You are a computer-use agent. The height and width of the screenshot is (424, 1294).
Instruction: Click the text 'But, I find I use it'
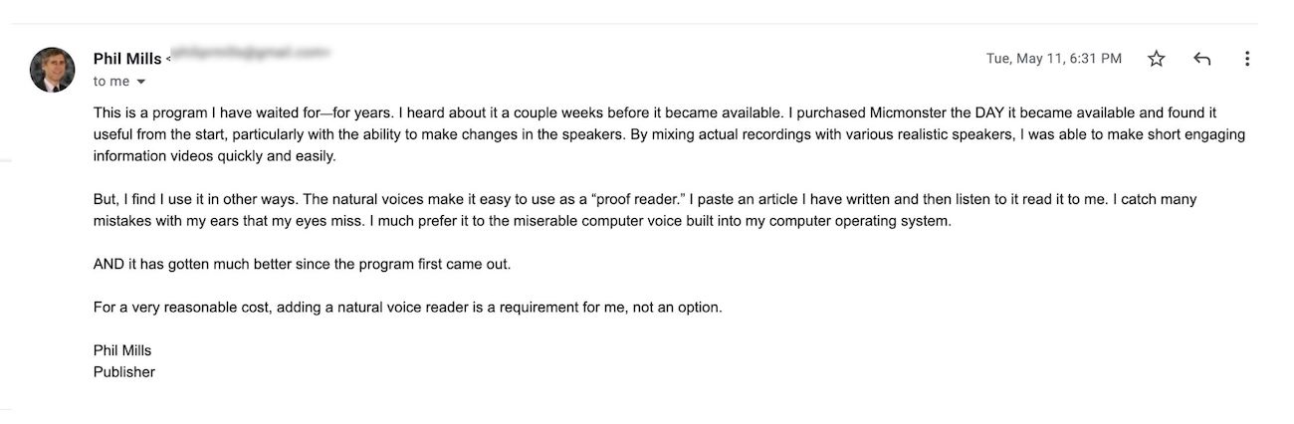tap(157, 200)
